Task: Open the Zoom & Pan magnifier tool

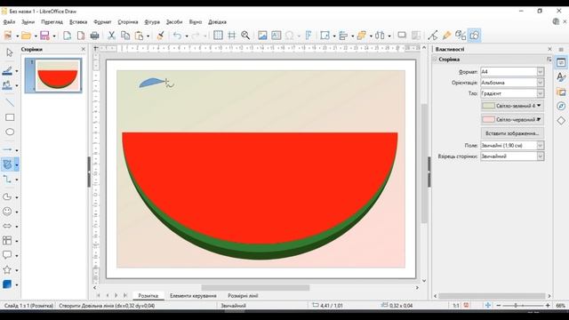Action: pyautogui.click(x=245, y=36)
